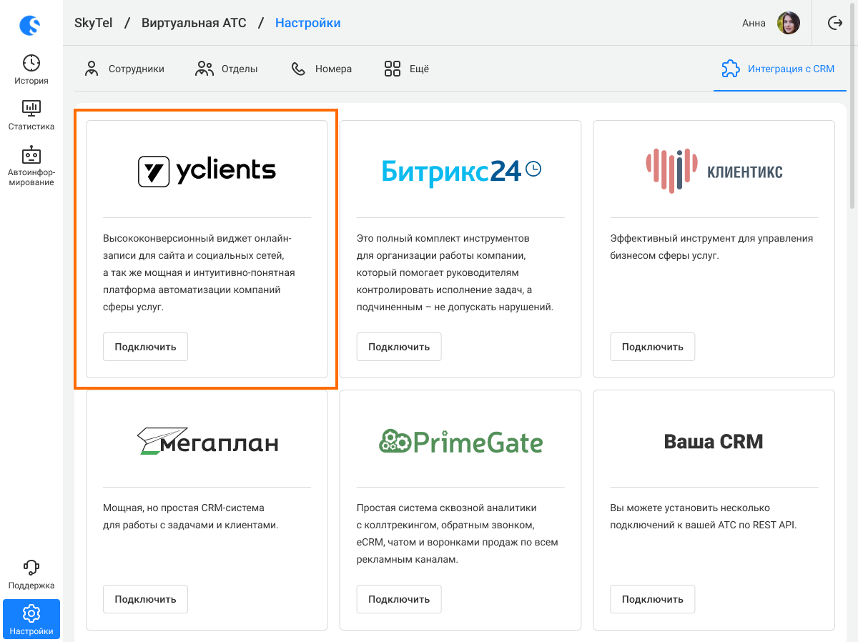Click Подключить for PrimeGate
858x642 pixels.
coord(399,599)
